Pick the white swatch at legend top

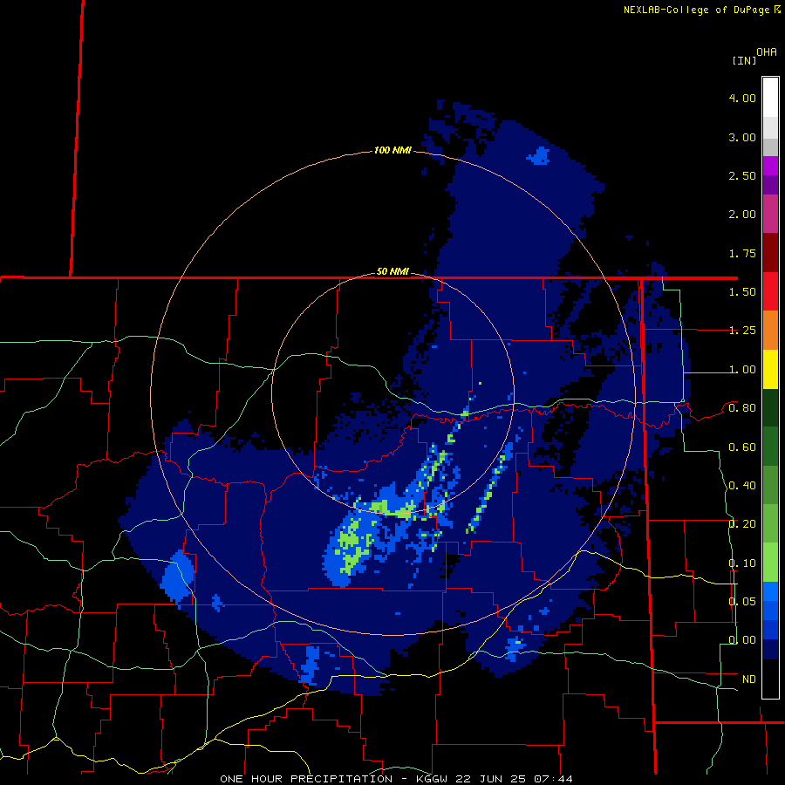click(x=770, y=98)
